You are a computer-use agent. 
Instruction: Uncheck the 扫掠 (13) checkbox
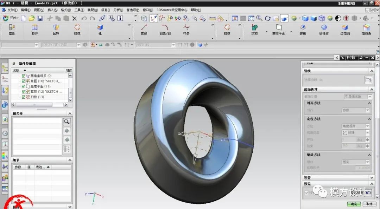24,97
